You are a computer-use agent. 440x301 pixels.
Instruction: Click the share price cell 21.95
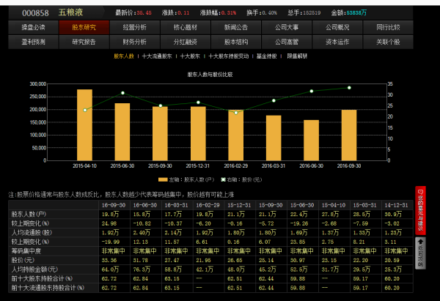tap(203, 261)
